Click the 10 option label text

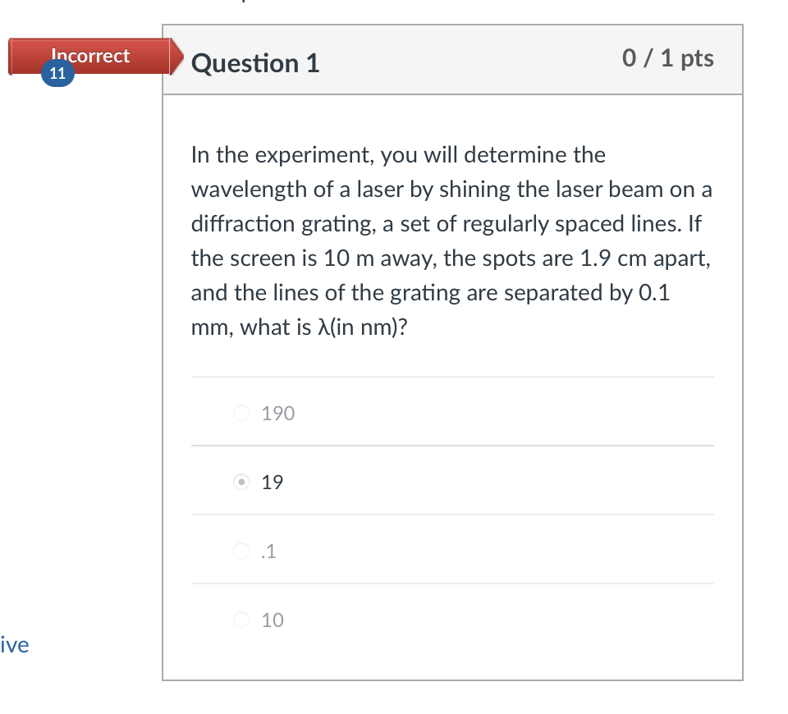pyautogui.click(x=271, y=620)
